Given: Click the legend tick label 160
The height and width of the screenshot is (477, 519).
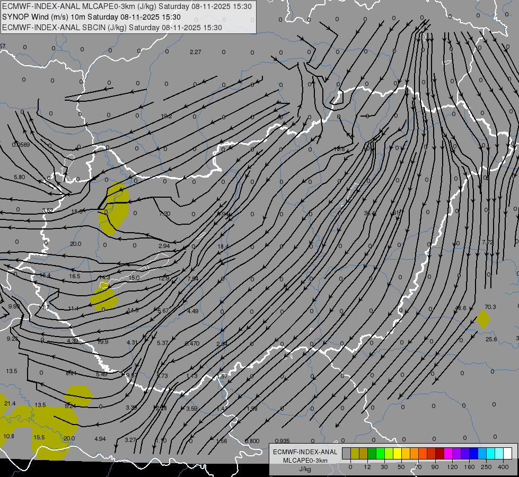Looking at the screenshot, I should click(x=469, y=467).
